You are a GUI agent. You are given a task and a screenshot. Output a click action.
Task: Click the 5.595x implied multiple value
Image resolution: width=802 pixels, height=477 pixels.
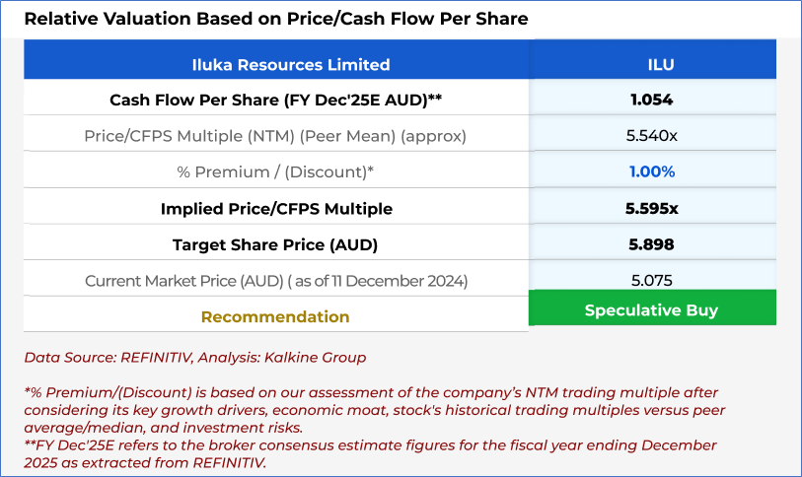[x=651, y=209]
